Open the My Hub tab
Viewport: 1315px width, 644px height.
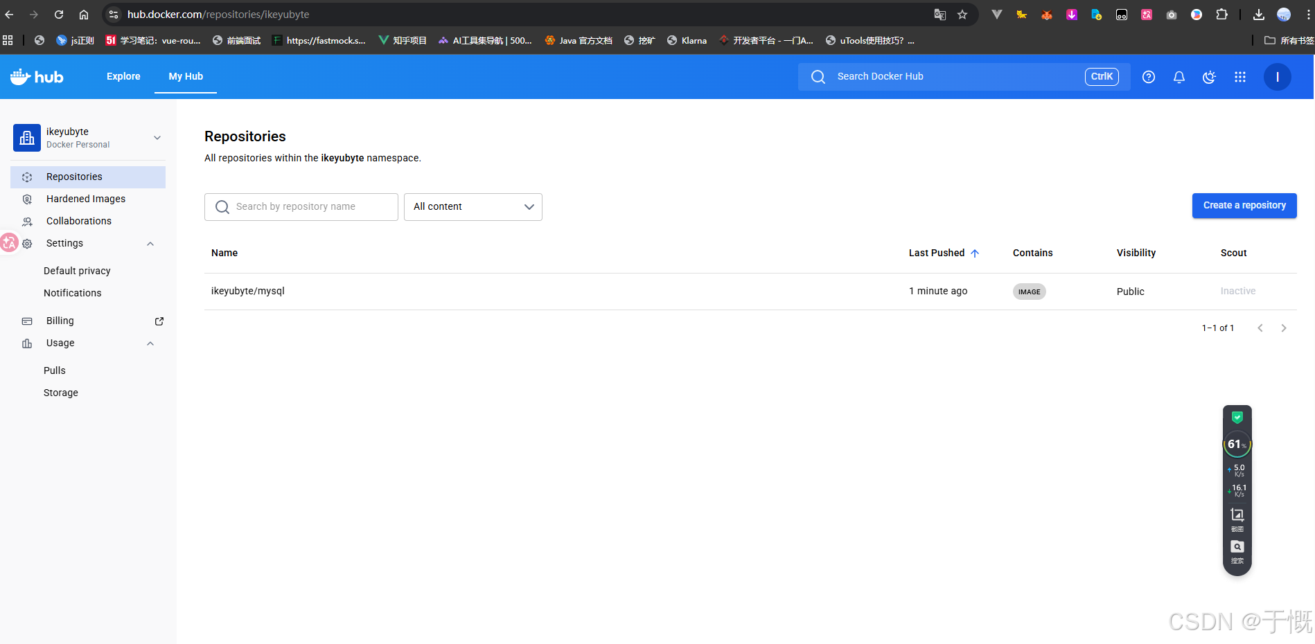186,77
